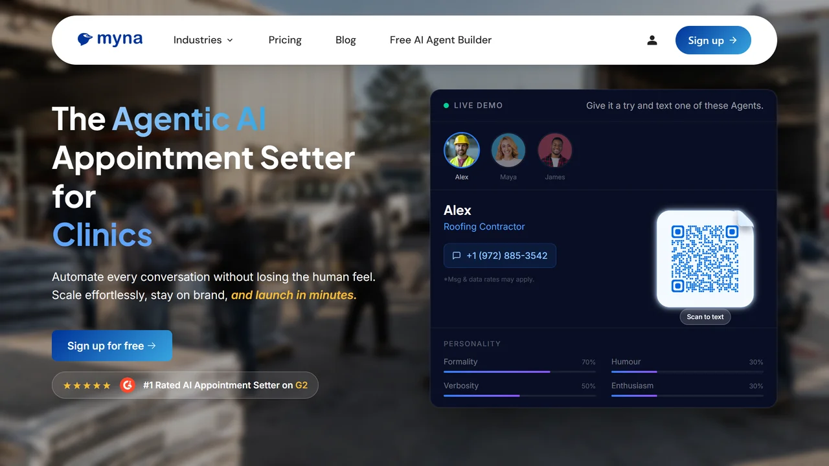Image resolution: width=829 pixels, height=466 pixels.
Task: Click the Enthusiasm slider bar
Action: 687,395
